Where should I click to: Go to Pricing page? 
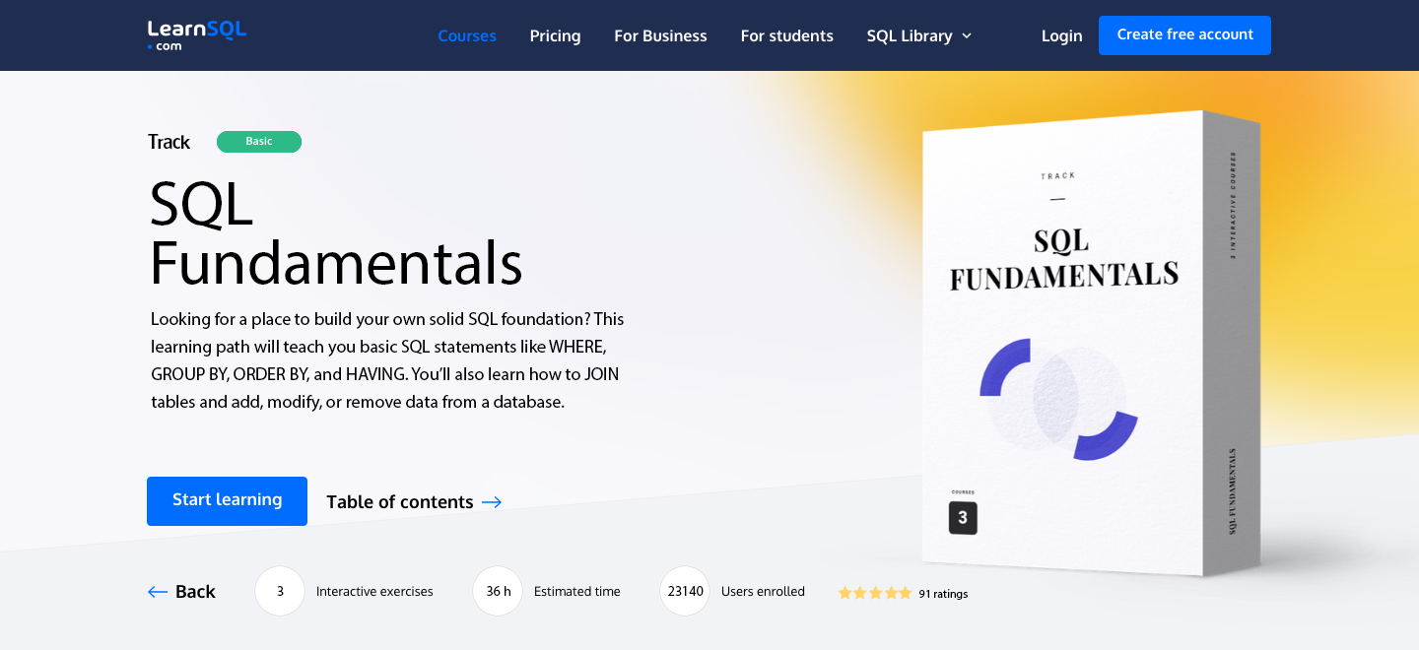tap(555, 35)
